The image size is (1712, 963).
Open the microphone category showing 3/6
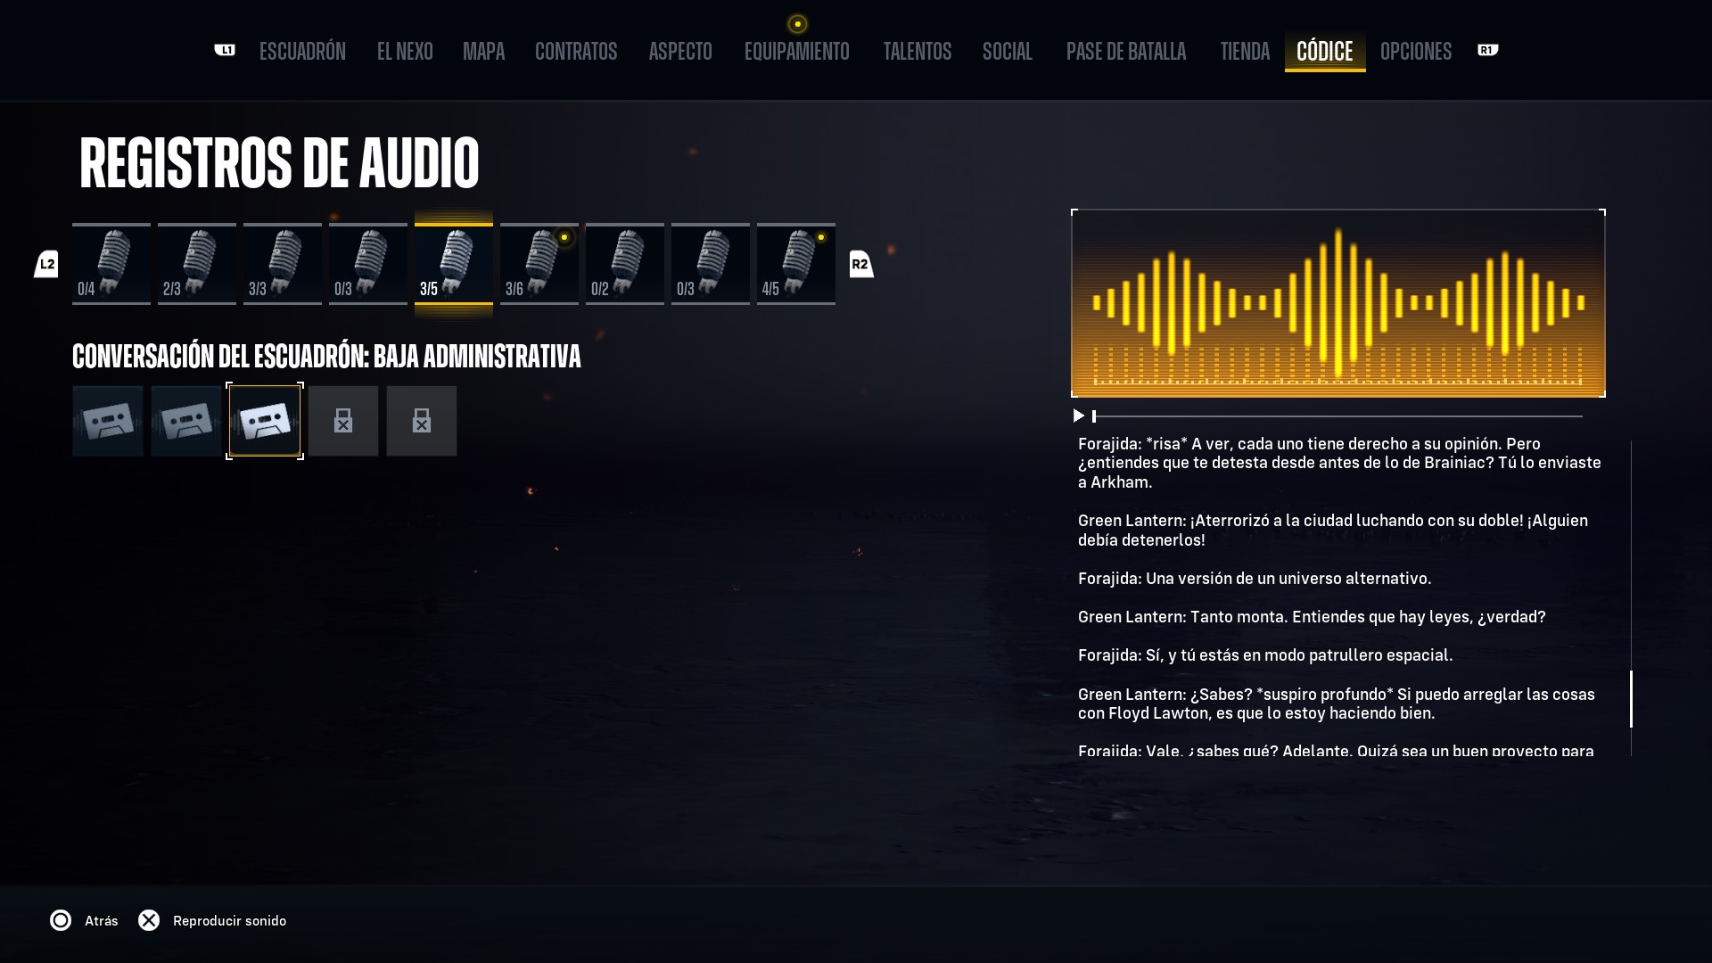[539, 264]
